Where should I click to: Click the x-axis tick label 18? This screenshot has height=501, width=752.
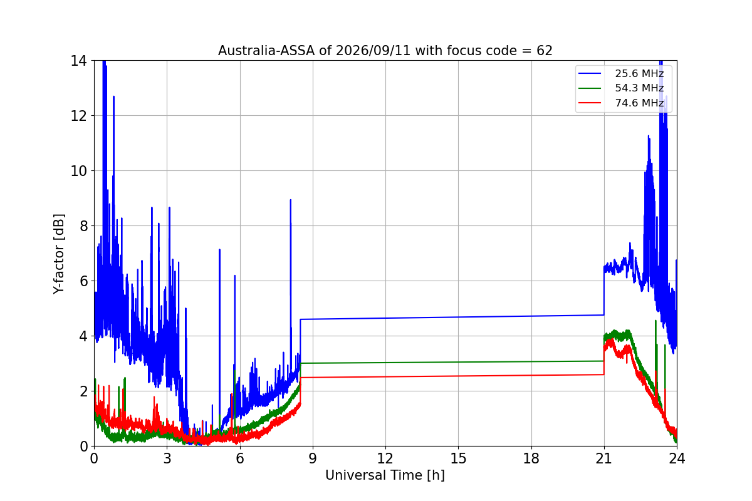point(531,458)
